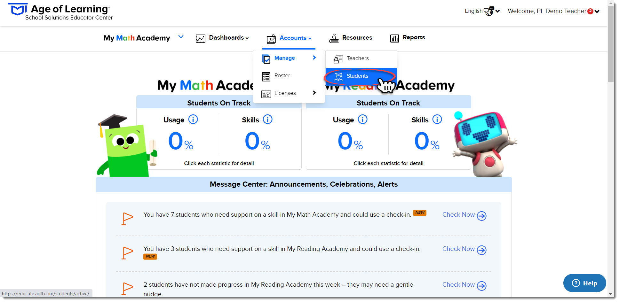The width and height of the screenshot is (619, 302).
Task: Expand the Manage submenu arrow
Action: click(x=314, y=58)
